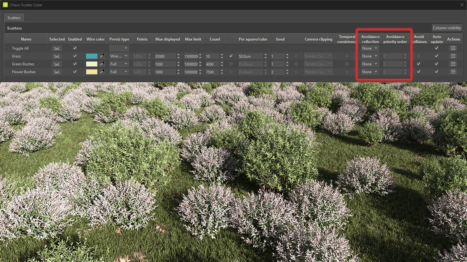This screenshot has width=467, height=262.
Task: Open Previz type dropdown in Toggle All row
Action: tap(119, 48)
